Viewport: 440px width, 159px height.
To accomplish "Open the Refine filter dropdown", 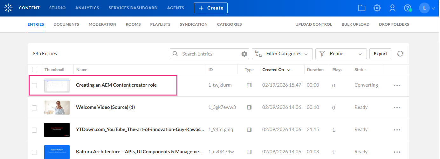I will click(x=341, y=54).
